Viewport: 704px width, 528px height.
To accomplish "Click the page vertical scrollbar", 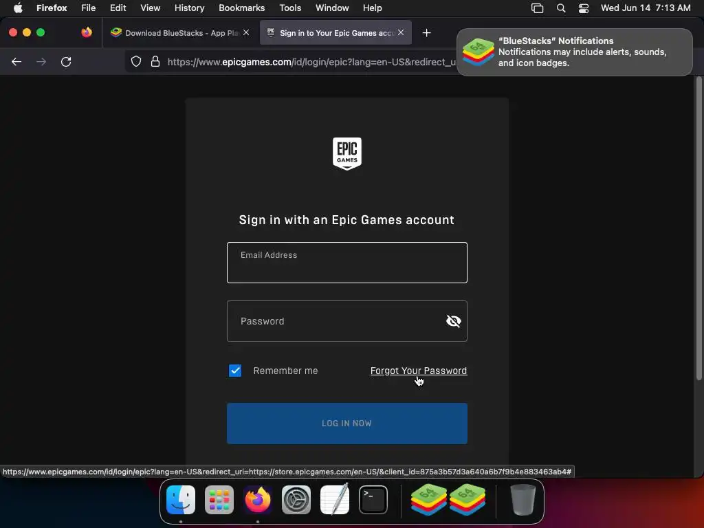I will pos(698,229).
